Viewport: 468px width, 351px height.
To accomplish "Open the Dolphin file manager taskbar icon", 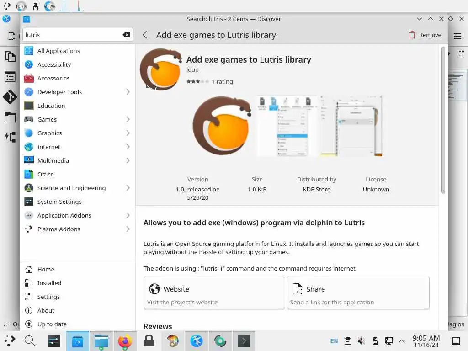I will pos(101,341).
